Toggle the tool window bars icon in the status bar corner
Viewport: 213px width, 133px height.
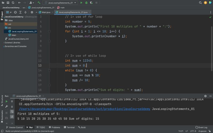(x=2, y=131)
